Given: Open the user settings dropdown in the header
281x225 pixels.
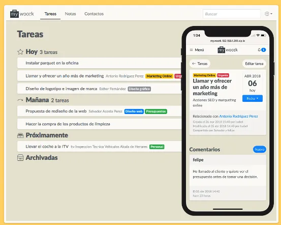Looking at the screenshot, I should click(268, 14).
